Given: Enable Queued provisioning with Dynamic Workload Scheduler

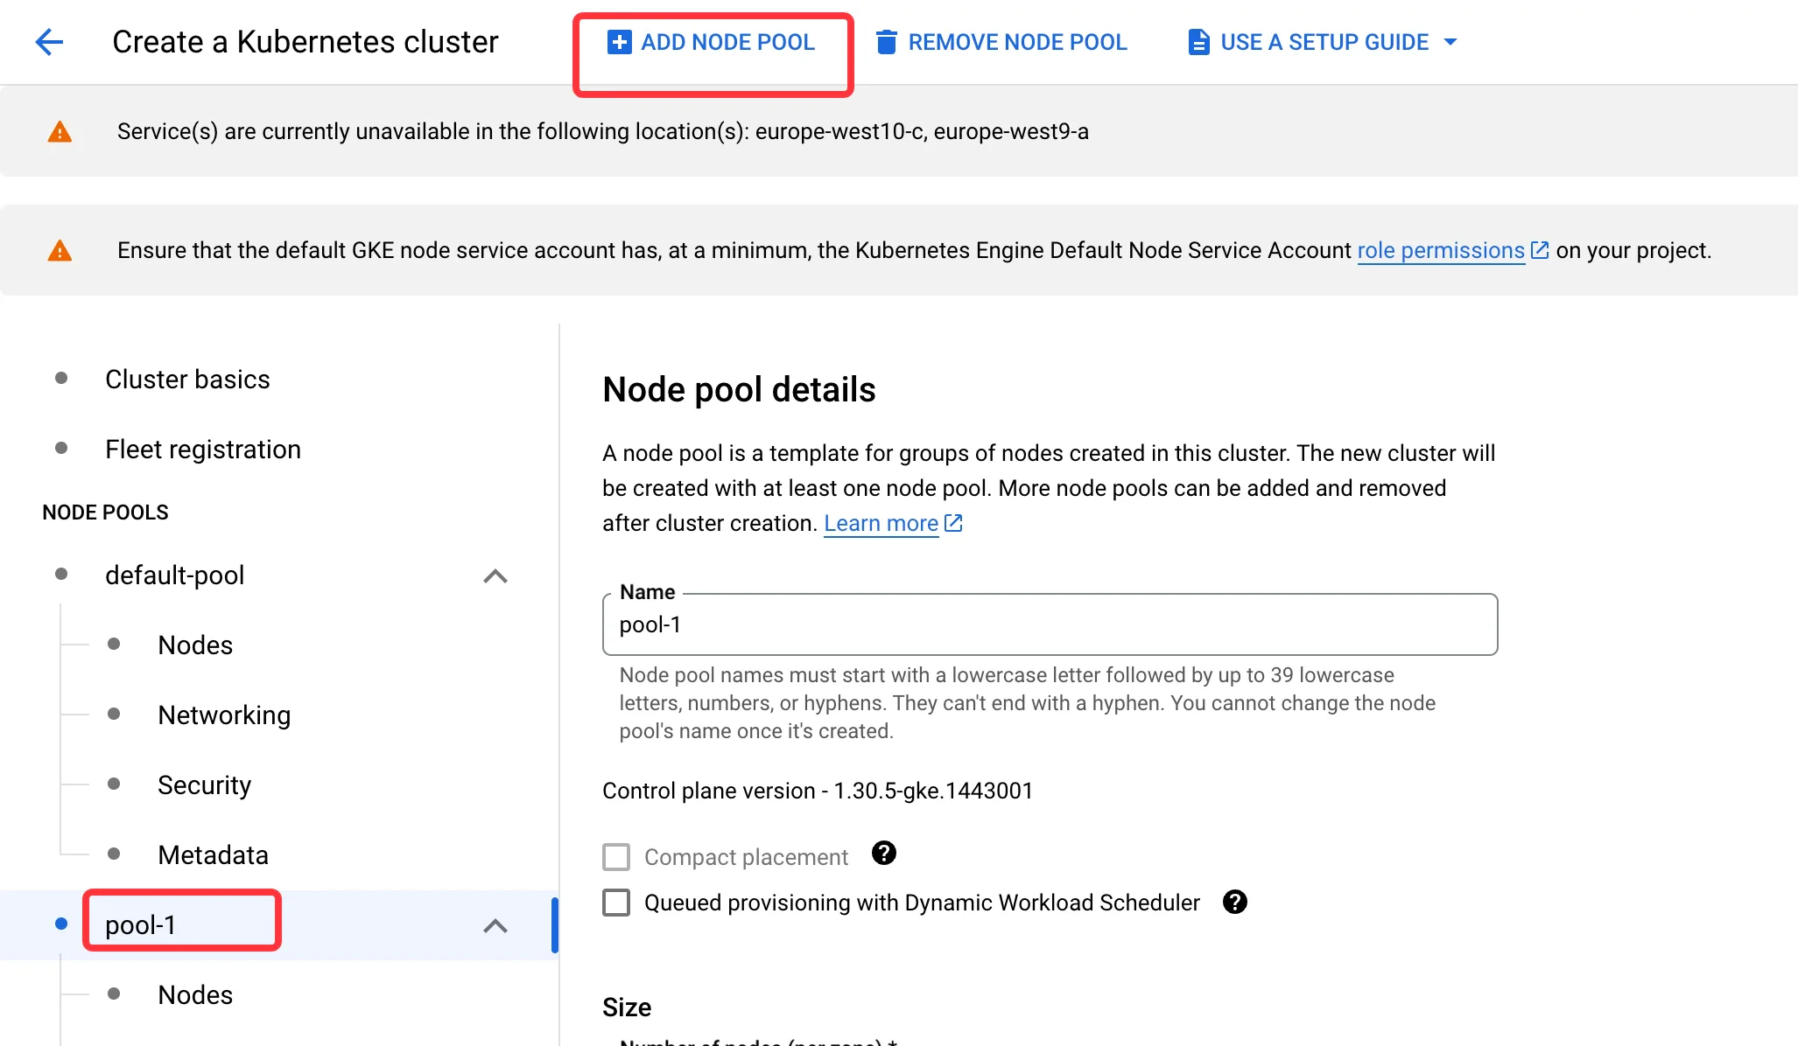Looking at the screenshot, I should (x=616, y=903).
